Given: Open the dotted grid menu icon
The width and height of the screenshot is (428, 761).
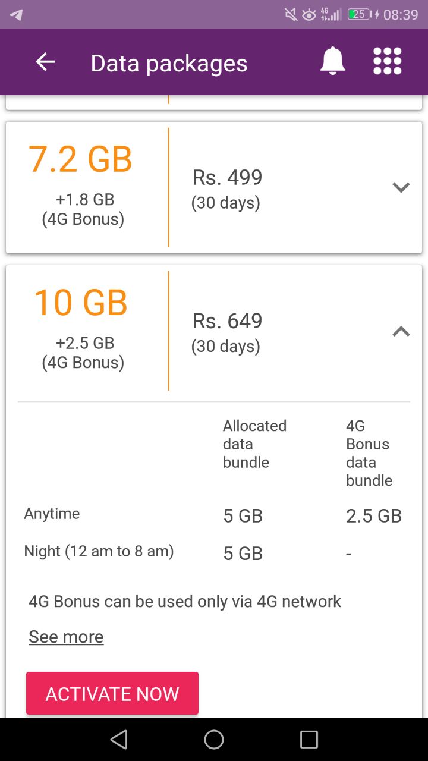Looking at the screenshot, I should [x=388, y=61].
